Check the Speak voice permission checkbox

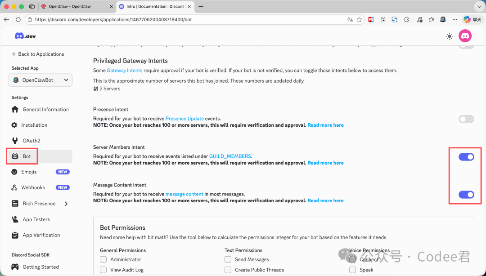pos(352,270)
